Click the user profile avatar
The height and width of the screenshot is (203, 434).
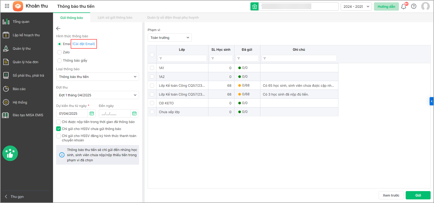pos(425,6)
